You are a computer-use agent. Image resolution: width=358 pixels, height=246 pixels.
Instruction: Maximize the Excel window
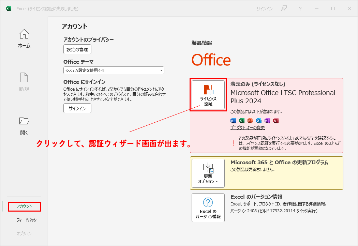(x=333, y=9)
